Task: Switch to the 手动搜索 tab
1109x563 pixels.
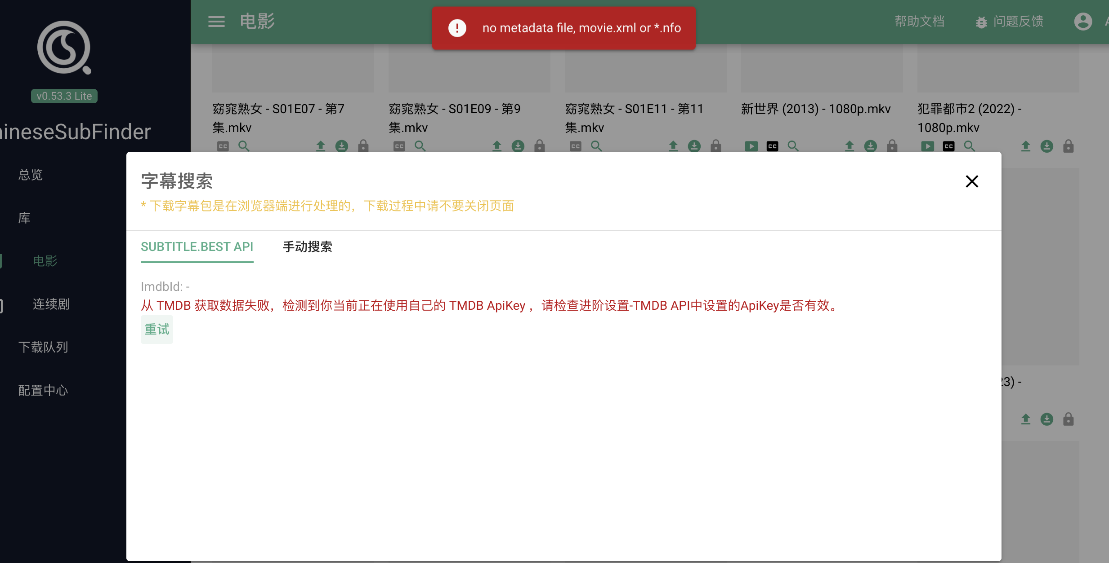Action: tap(307, 247)
